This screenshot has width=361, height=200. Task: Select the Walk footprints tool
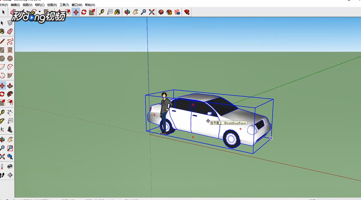click(2, 175)
